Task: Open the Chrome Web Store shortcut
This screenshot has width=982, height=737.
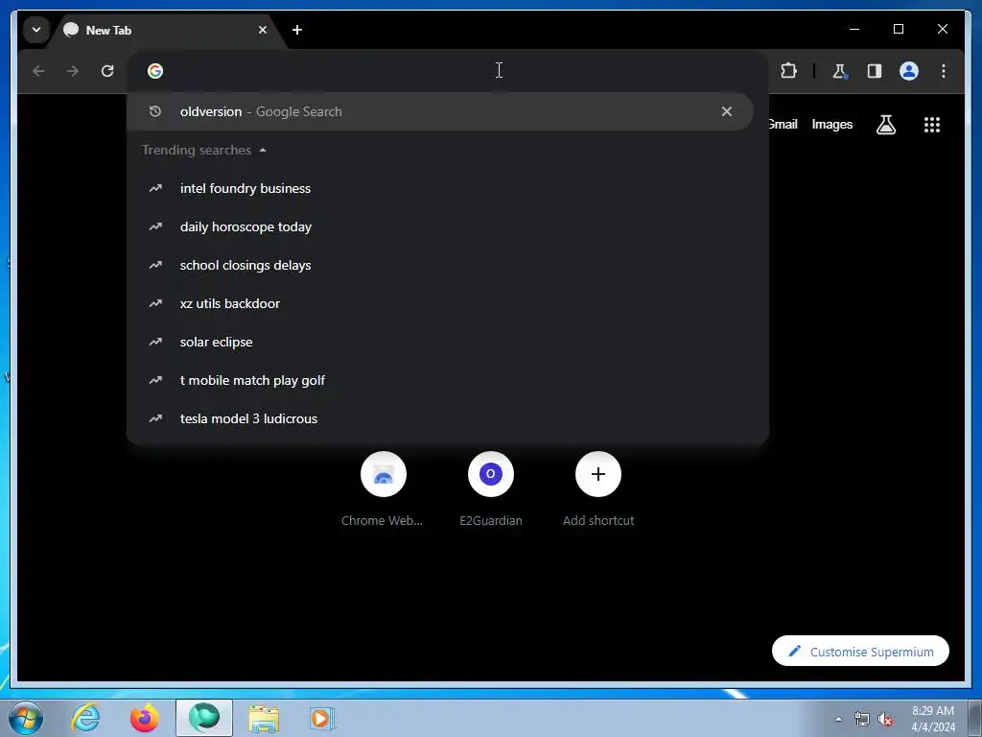Action: point(383,489)
